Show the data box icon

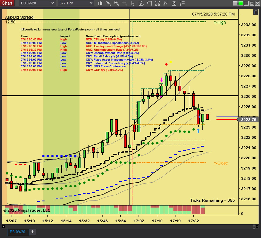(x=141, y=3)
